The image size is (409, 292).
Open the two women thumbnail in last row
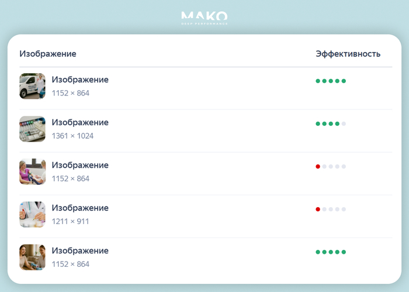[32, 257]
